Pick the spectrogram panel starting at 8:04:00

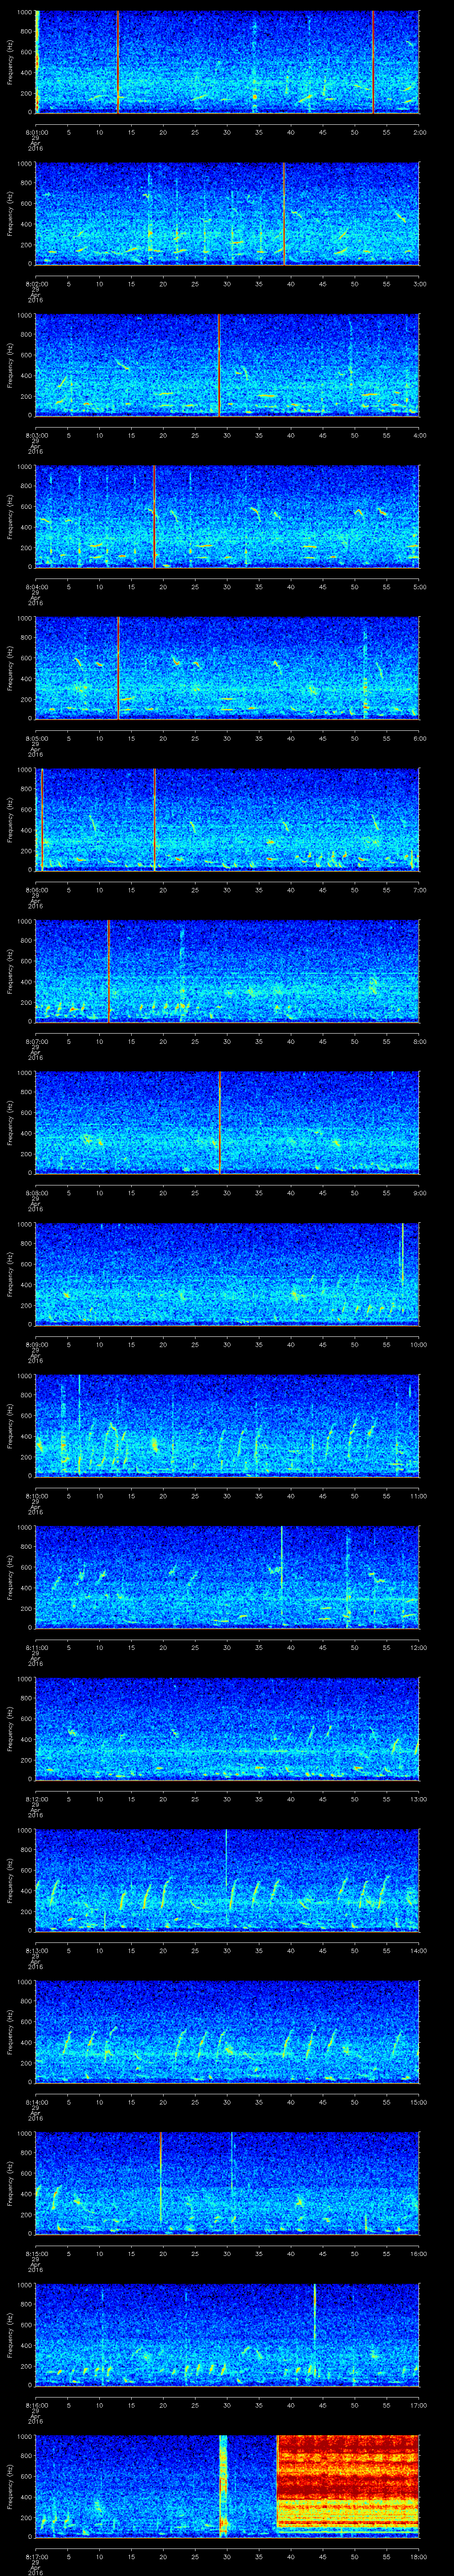point(227,517)
